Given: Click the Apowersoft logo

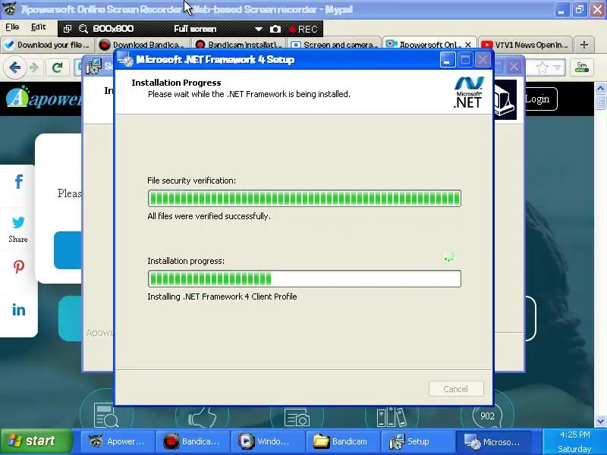Looking at the screenshot, I should (x=44, y=98).
